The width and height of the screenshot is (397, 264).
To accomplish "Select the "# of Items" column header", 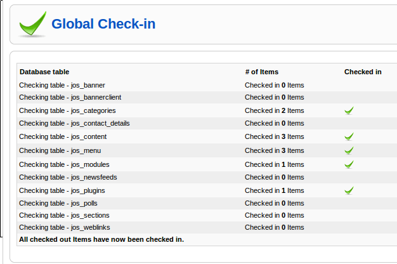I will point(261,72).
